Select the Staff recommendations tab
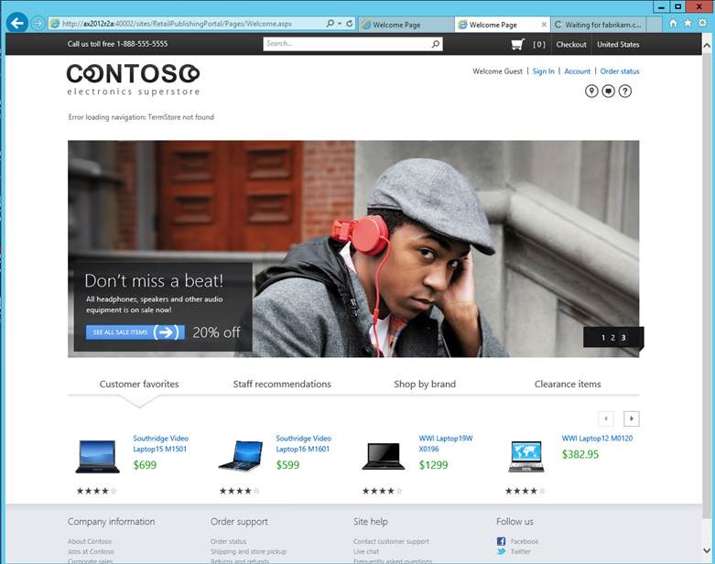Viewport: 715px width, 564px height. coord(282,384)
